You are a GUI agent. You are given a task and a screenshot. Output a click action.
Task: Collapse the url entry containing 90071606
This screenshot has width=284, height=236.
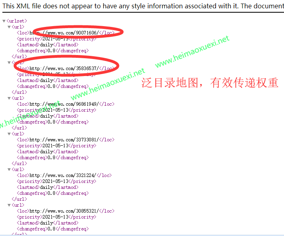pos(9,27)
